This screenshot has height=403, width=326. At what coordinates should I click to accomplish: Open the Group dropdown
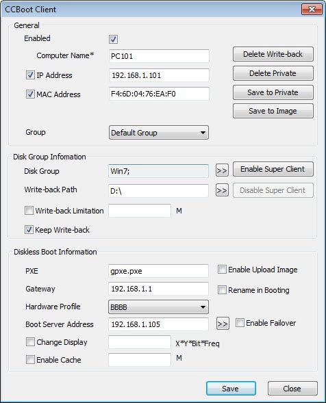159,133
